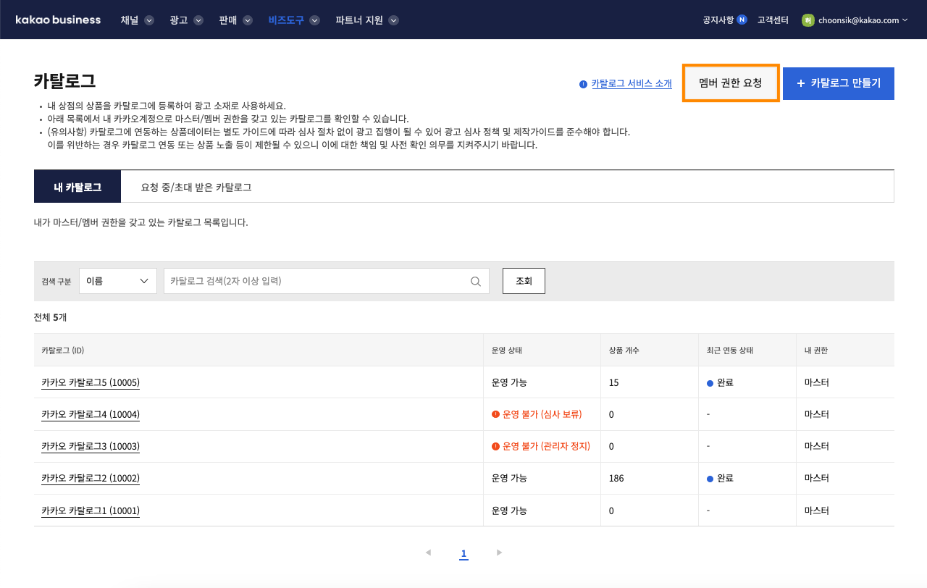Image resolution: width=927 pixels, height=588 pixels.
Task: Click the 멤버 권한 요청 button
Action: pos(731,83)
